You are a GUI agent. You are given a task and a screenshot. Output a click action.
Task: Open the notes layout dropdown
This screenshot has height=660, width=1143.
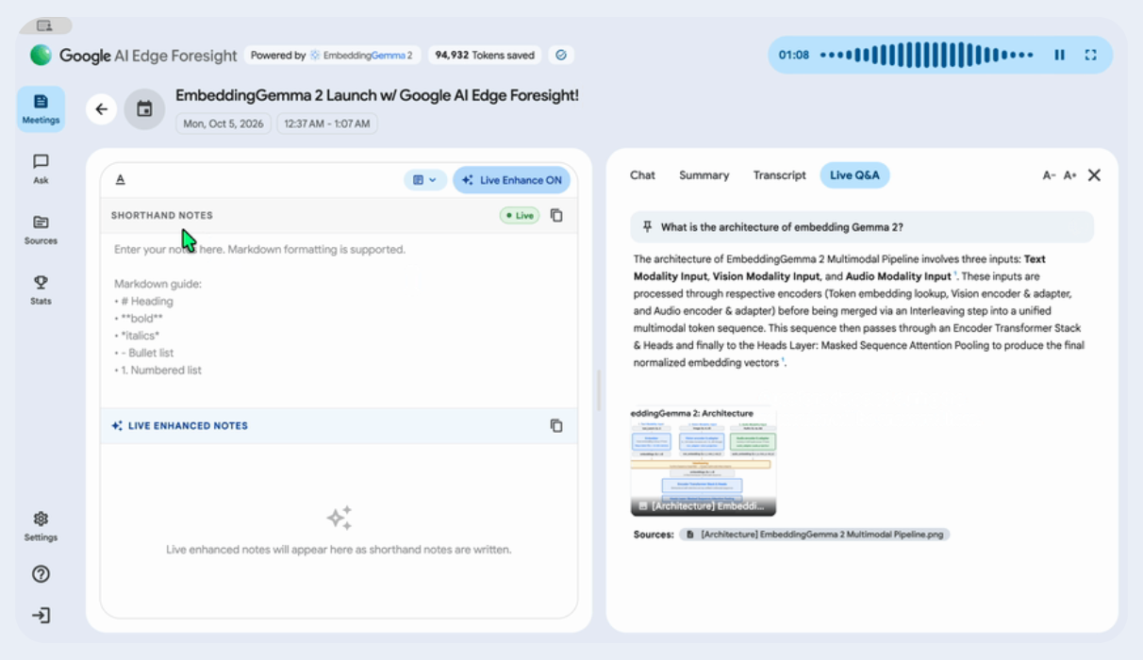425,180
